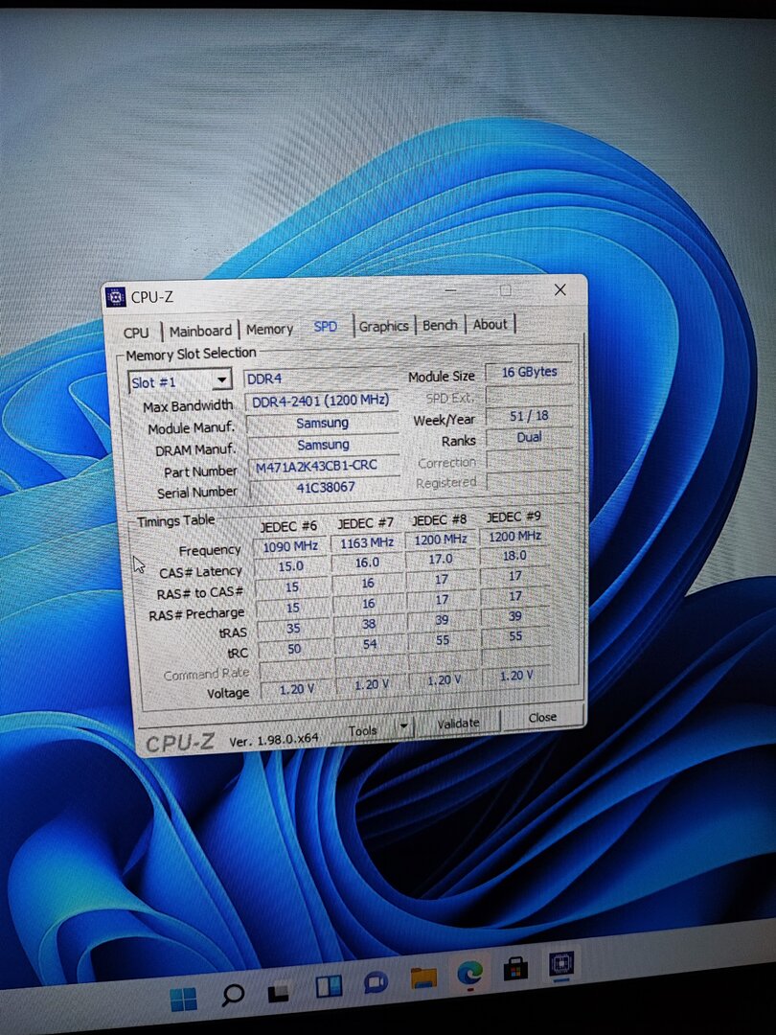Click JEDEC #8 1200 MHz frequency cell
The image size is (776, 1035).
tap(441, 540)
